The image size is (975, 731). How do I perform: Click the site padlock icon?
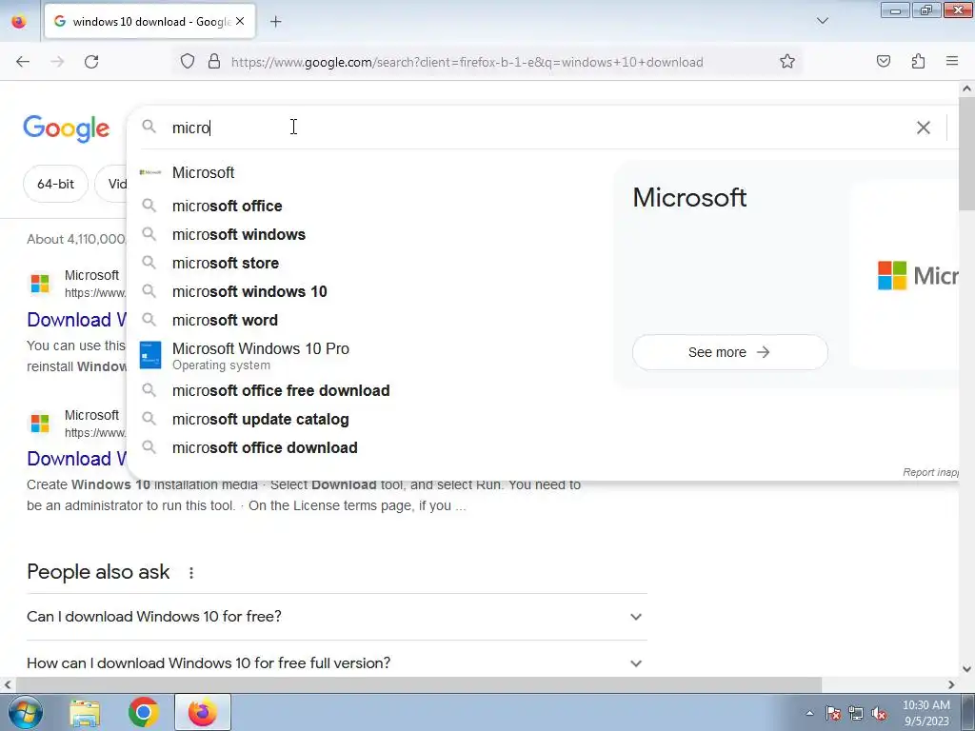pyautogui.click(x=214, y=61)
